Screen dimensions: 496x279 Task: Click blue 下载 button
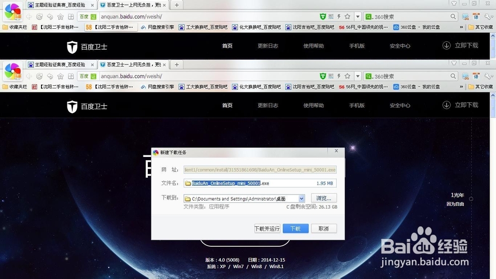pyautogui.click(x=296, y=228)
